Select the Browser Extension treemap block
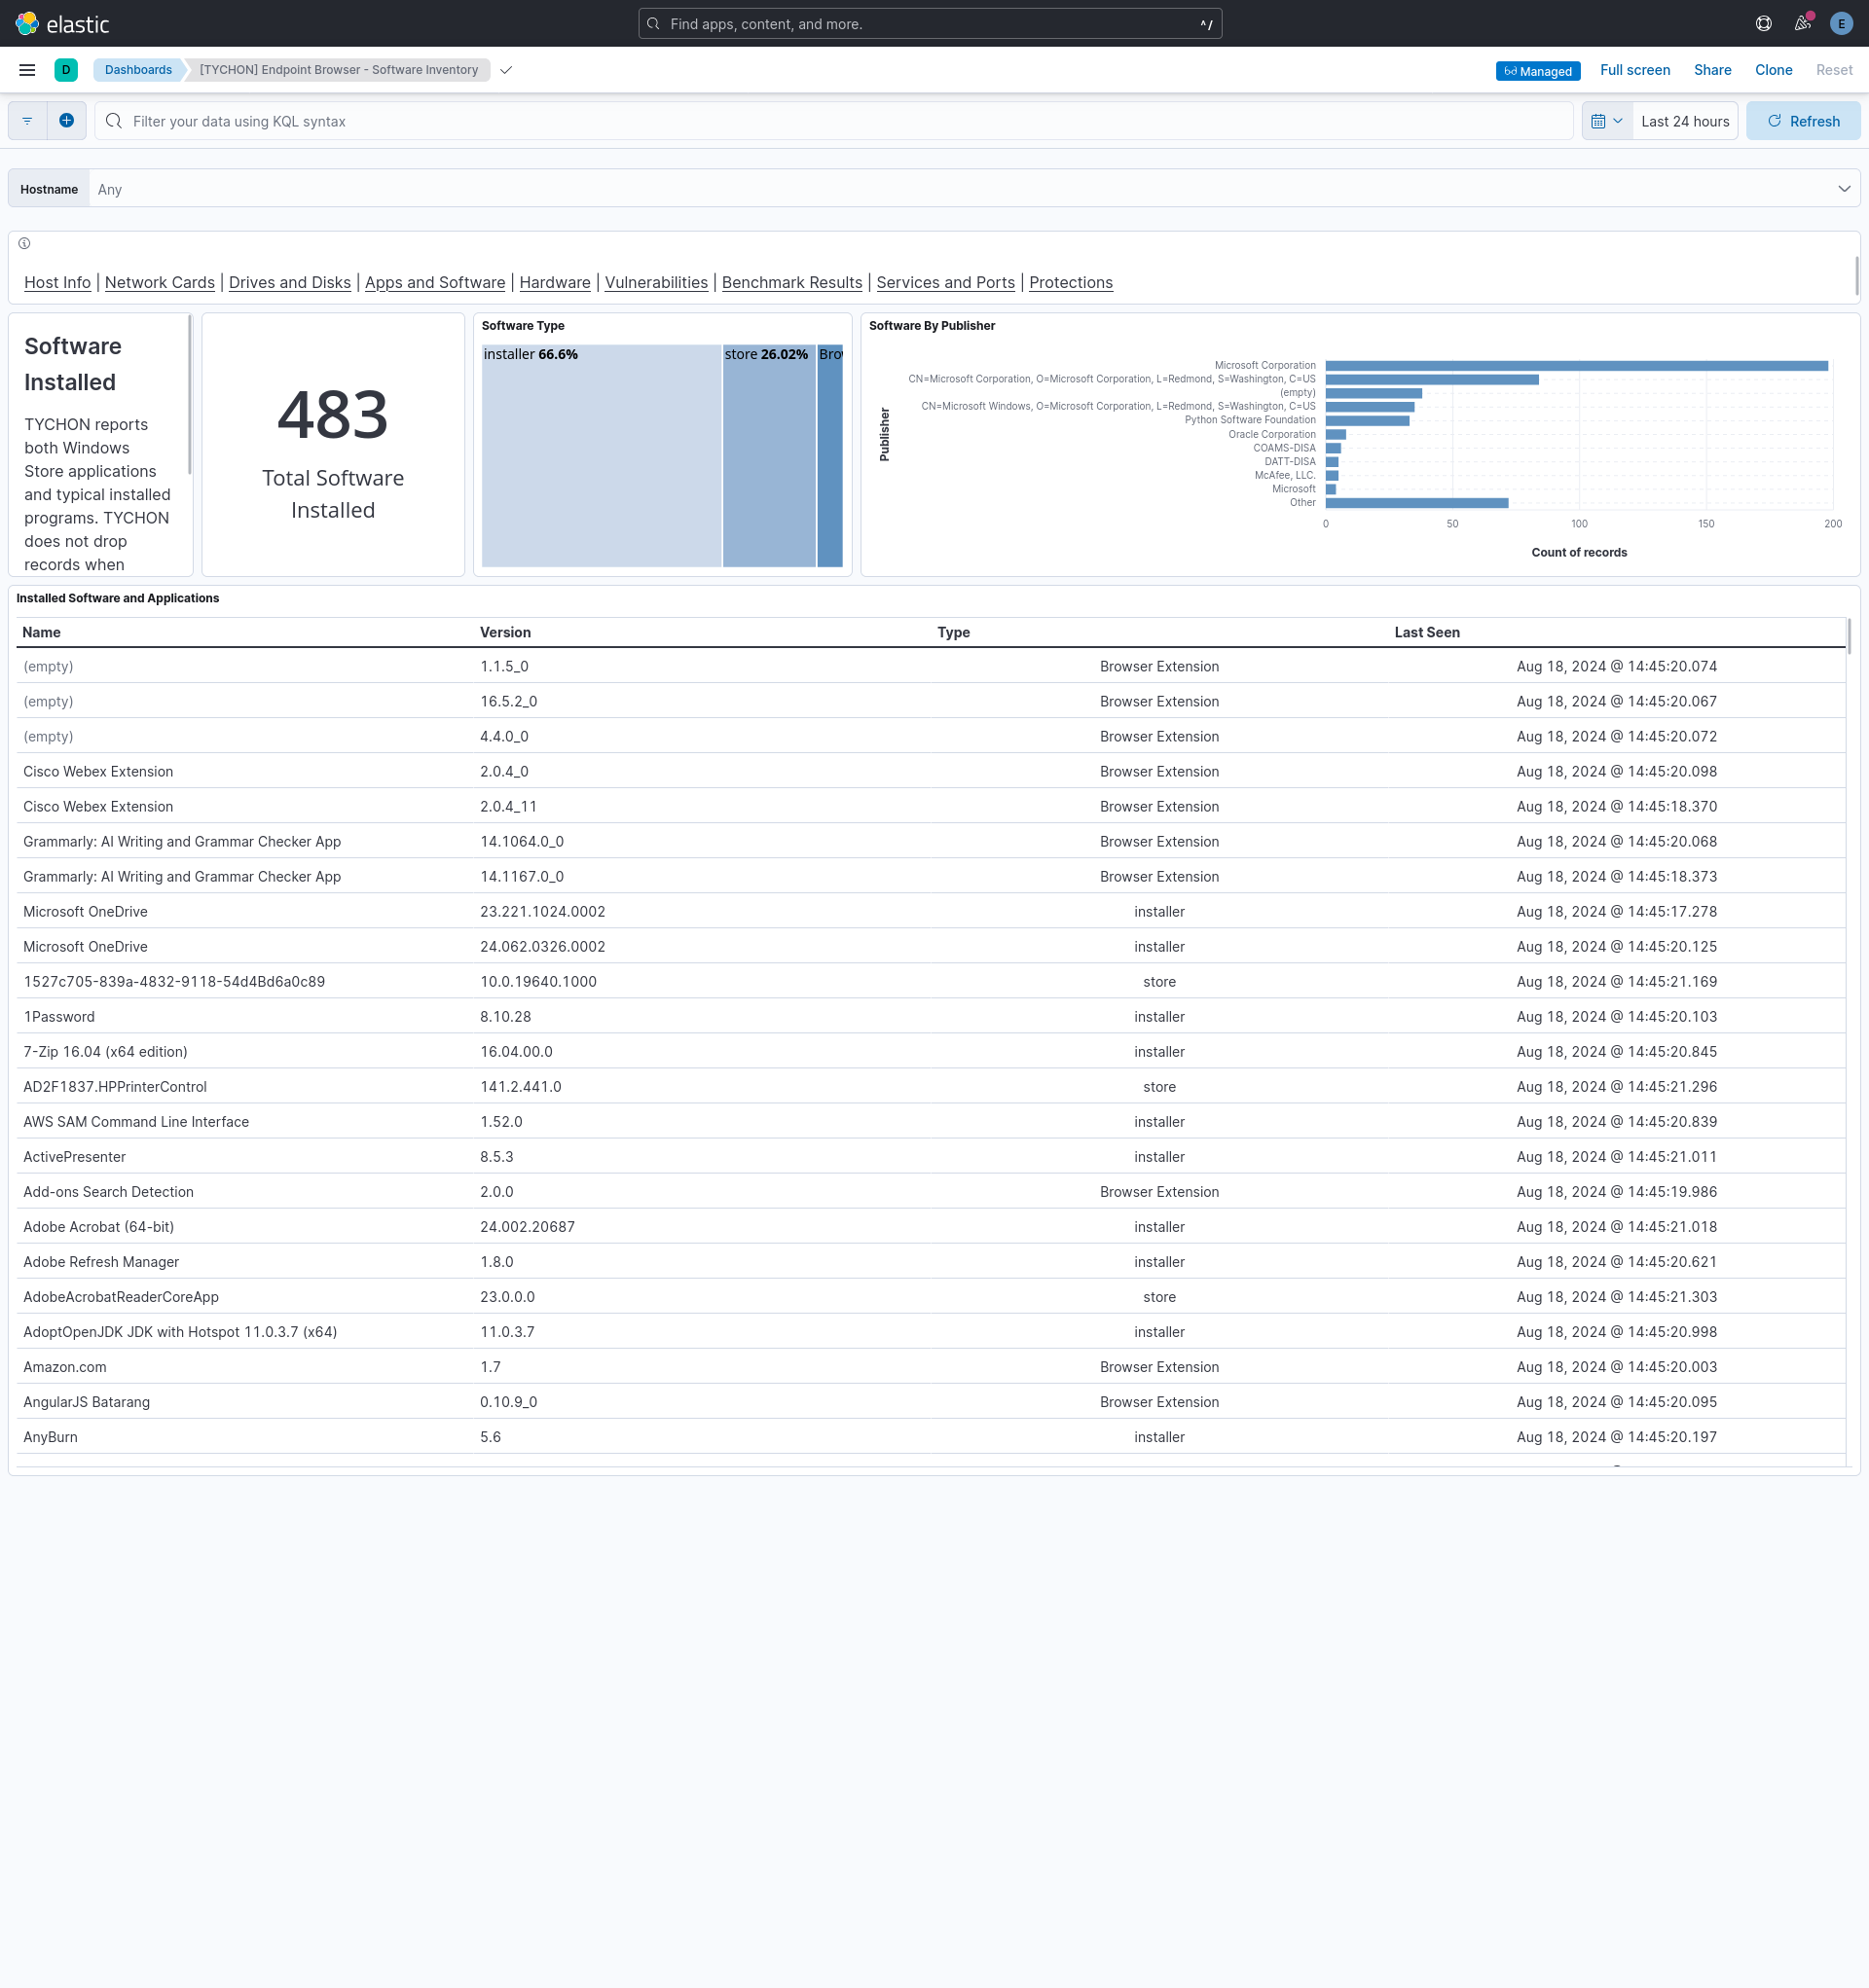This screenshot has width=1869, height=1988. click(x=830, y=456)
